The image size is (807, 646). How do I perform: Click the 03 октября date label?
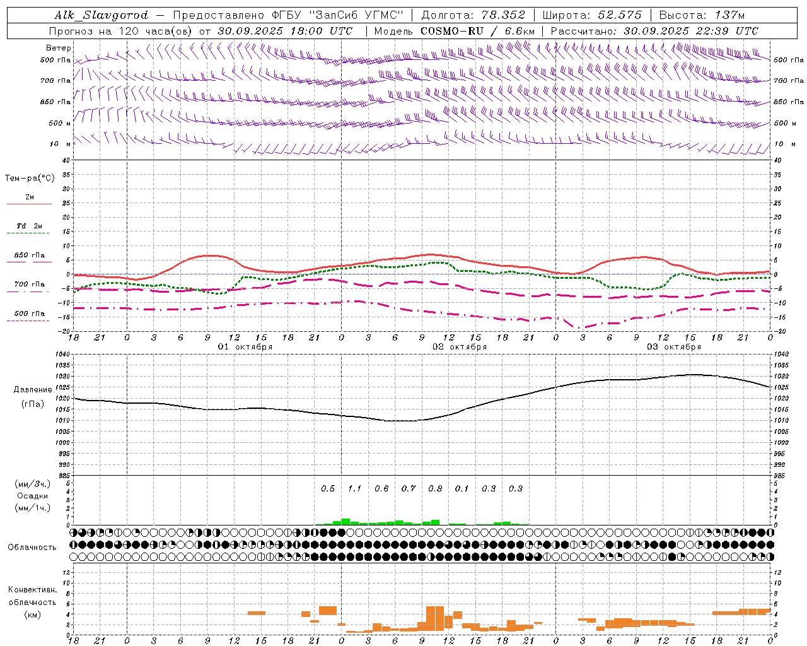[674, 347]
